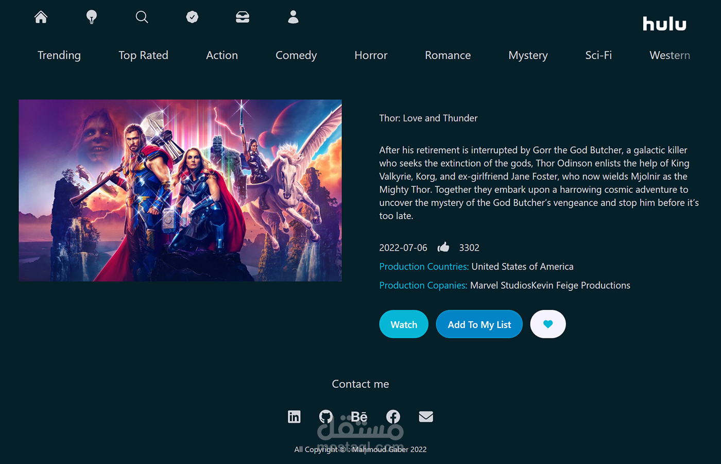Click United States of America text

(x=522, y=266)
